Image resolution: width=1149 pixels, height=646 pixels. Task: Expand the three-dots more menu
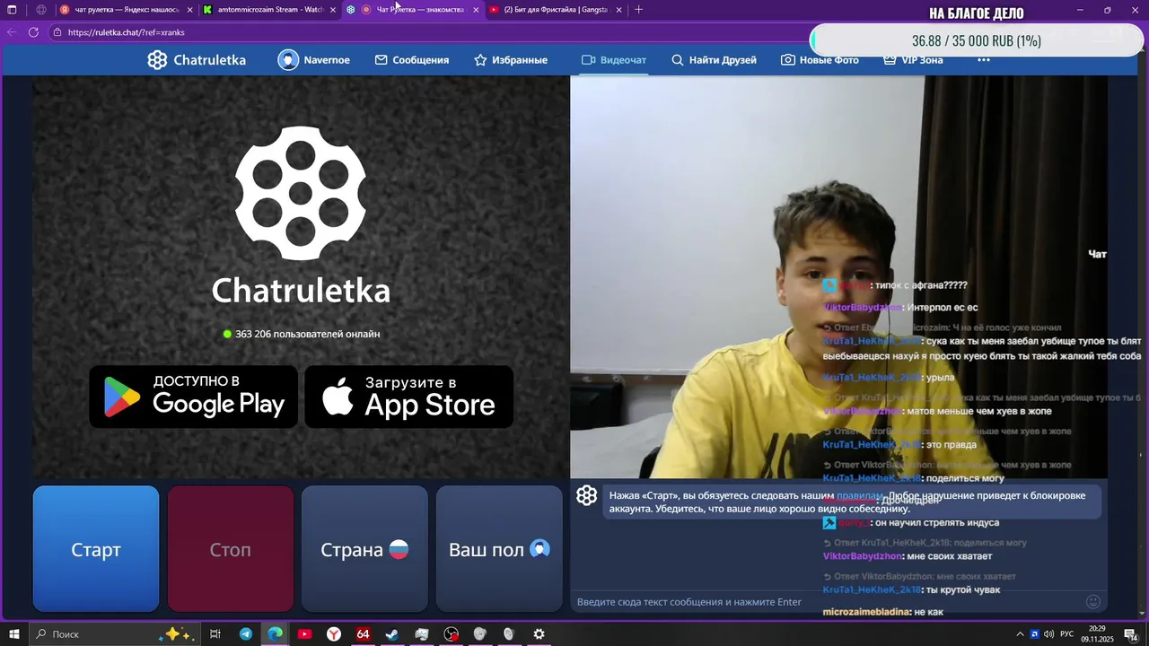click(x=984, y=60)
